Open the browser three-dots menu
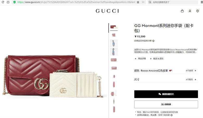This screenshot has width=203, height=118. (143, 2)
